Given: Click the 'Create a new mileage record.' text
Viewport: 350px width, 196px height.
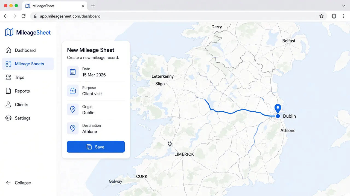Looking at the screenshot, I should 93,57.
